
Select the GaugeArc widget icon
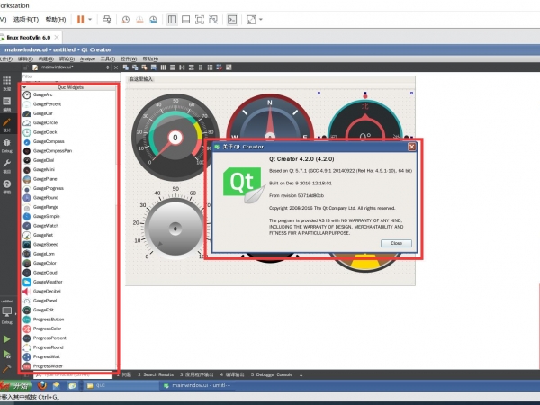click(27, 94)
